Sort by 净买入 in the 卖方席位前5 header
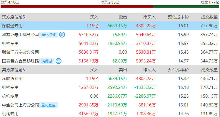Viewport: 220px width, 117px height. pos(149,70)
